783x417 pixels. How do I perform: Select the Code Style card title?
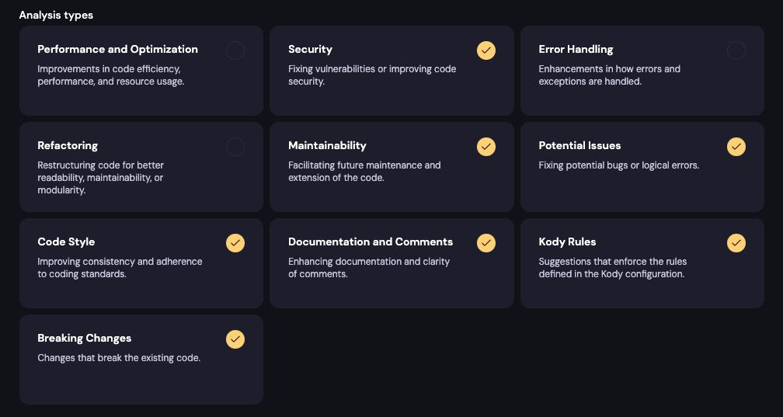[66, 242]
